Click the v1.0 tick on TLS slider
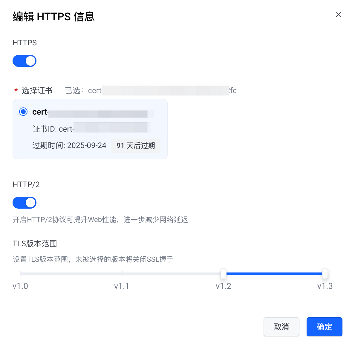Viewport: 355px width, 345px height. [x=20, y=273]
